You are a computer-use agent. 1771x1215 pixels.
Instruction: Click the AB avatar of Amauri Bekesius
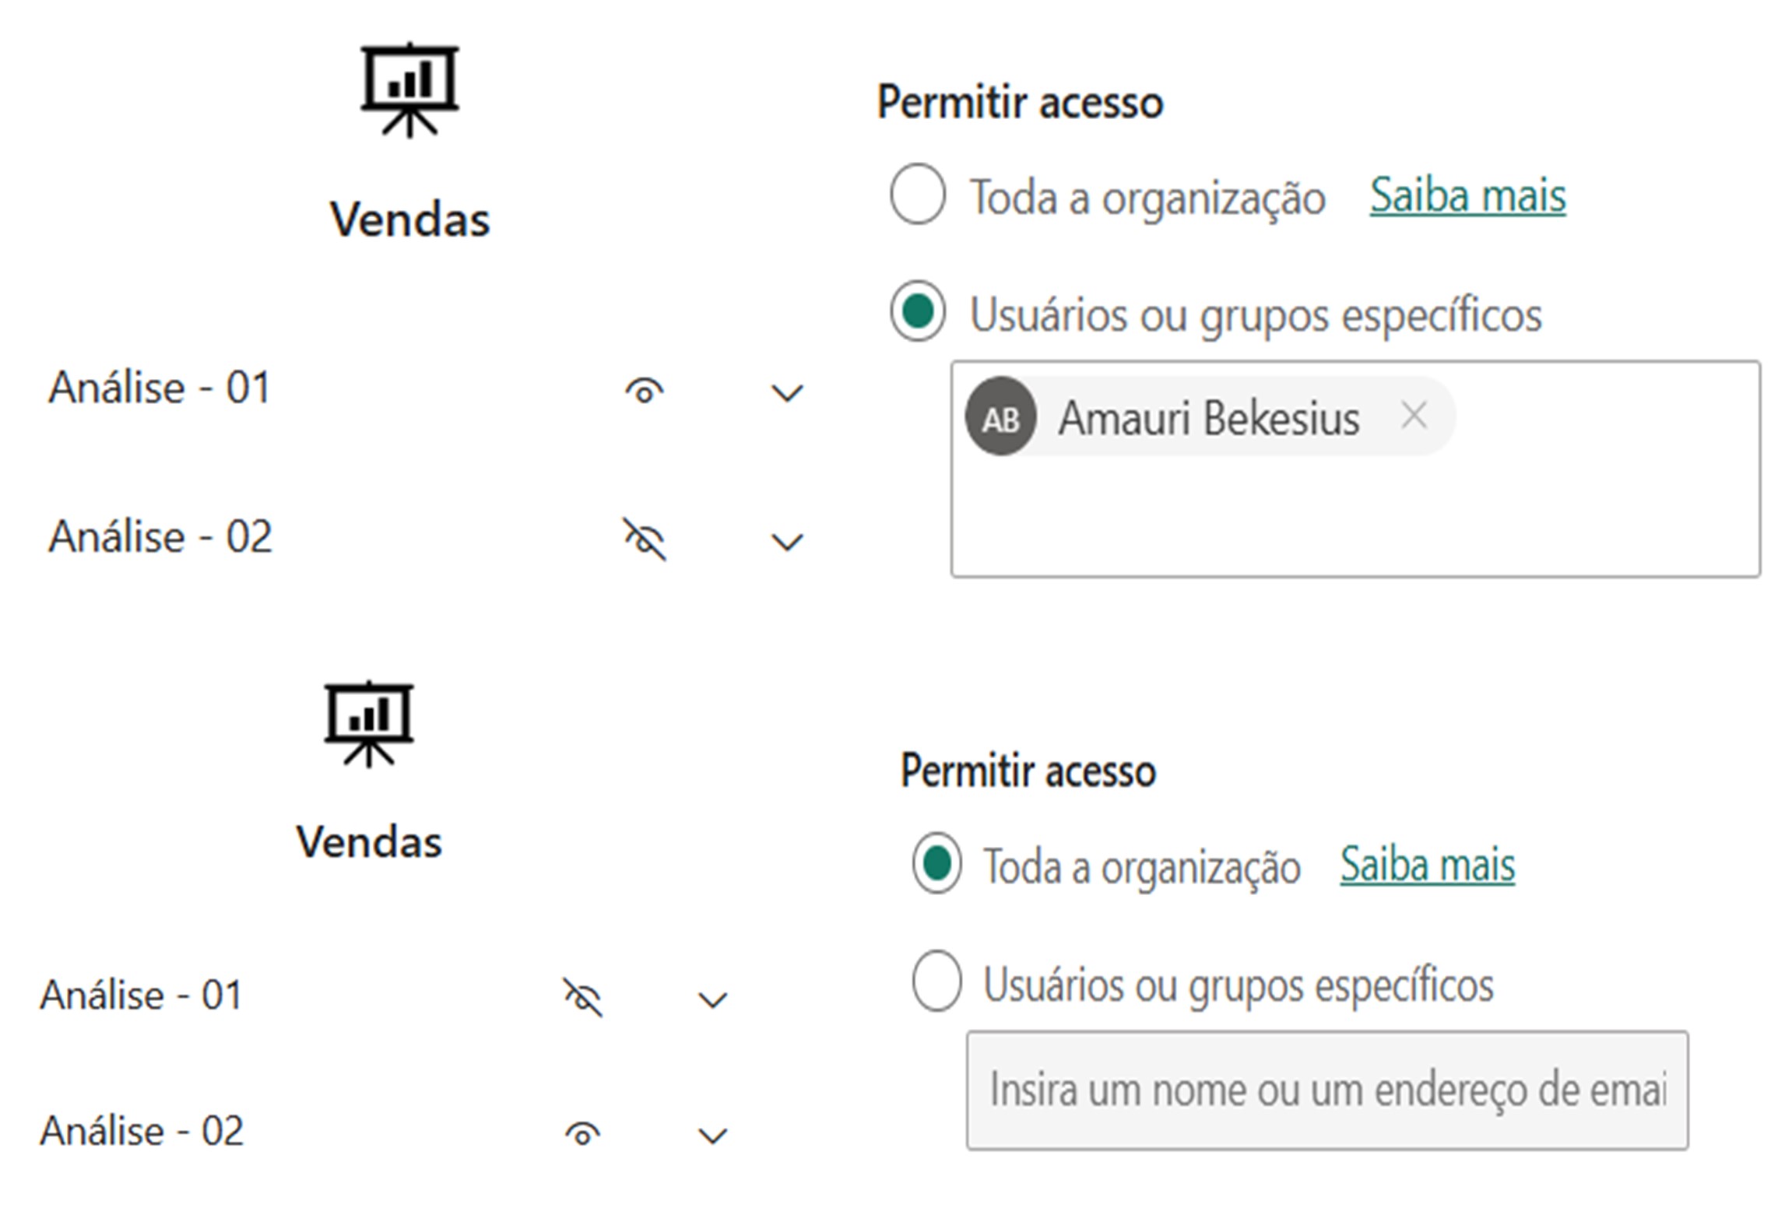(1000, 417)
